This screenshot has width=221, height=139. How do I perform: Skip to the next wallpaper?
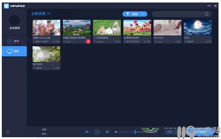[x=107, y=132]
